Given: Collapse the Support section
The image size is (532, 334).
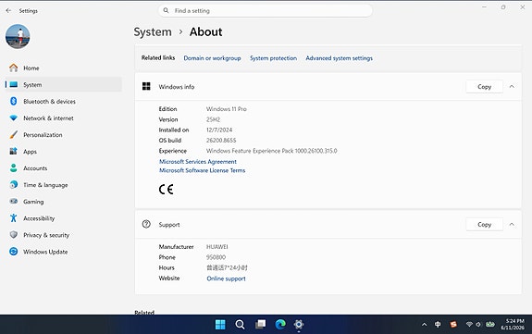Looking at the screenshot, I should (512, 225).
